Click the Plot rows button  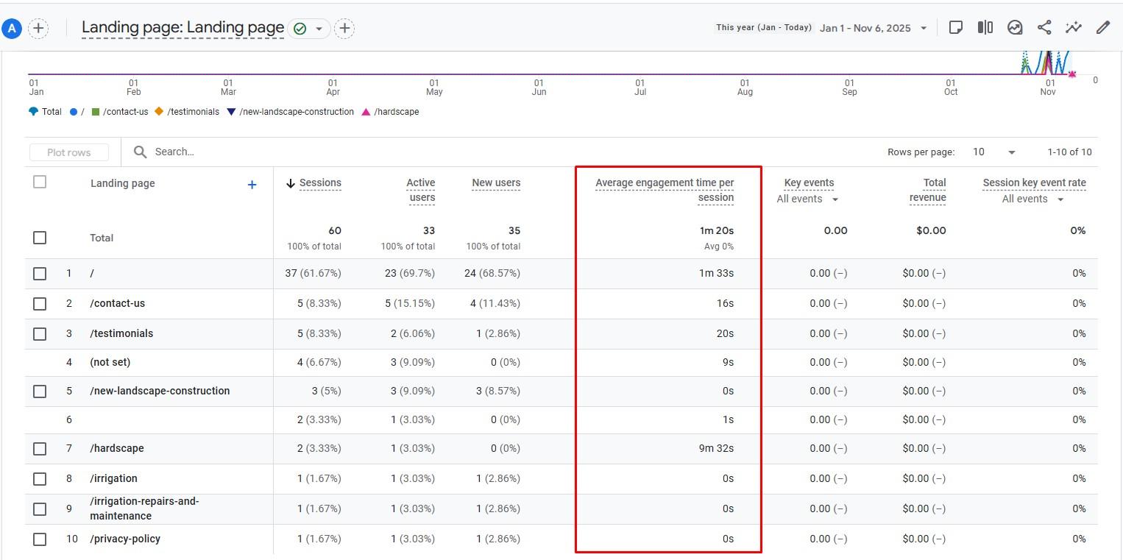[68, 152]
